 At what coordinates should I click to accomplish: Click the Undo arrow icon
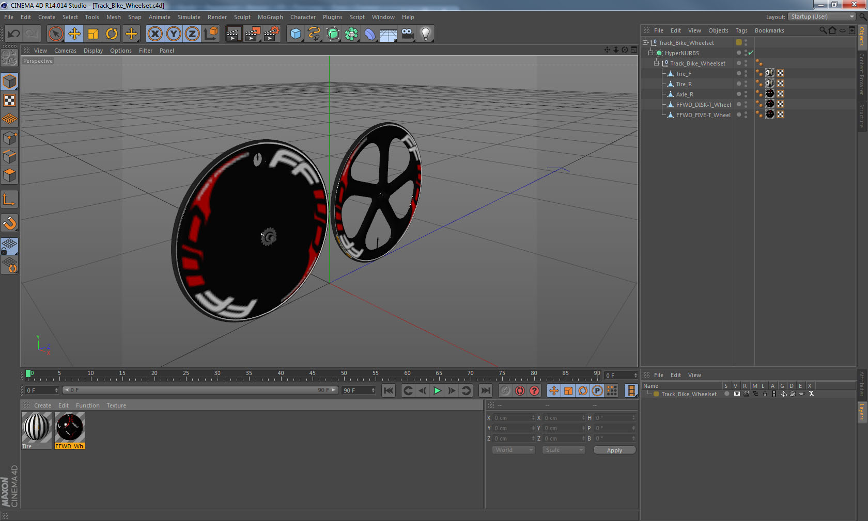(14, 34)
